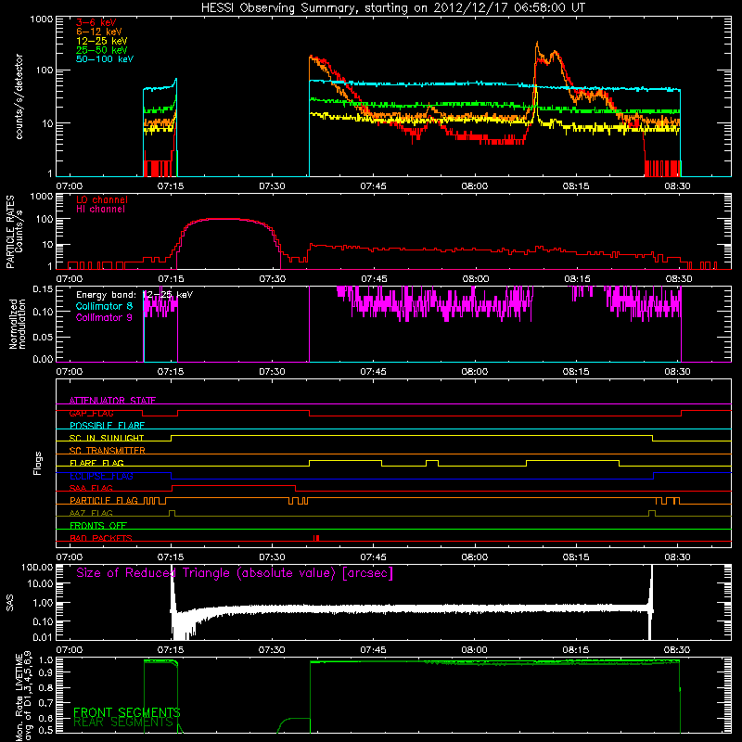Click the FLARE FLAG label
This screenshot has height=742, width=742.
96,463
